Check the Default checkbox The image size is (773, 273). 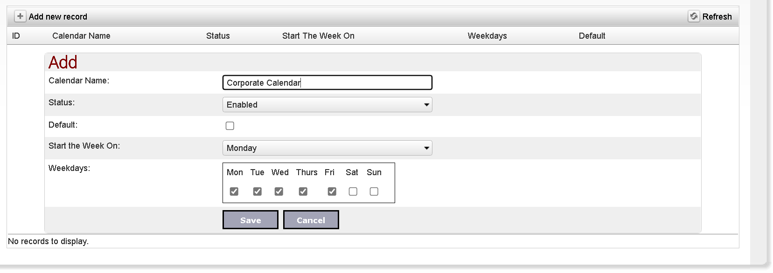[230, 126]
